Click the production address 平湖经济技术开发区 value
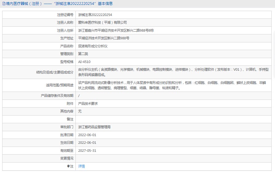This screenshot has height=173, width=275. pos(103,38)
